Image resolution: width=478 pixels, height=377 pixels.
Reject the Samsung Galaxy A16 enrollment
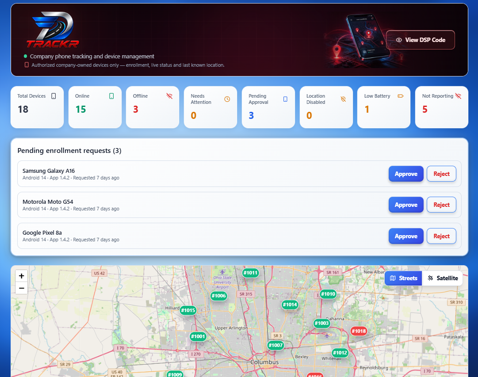441,174
